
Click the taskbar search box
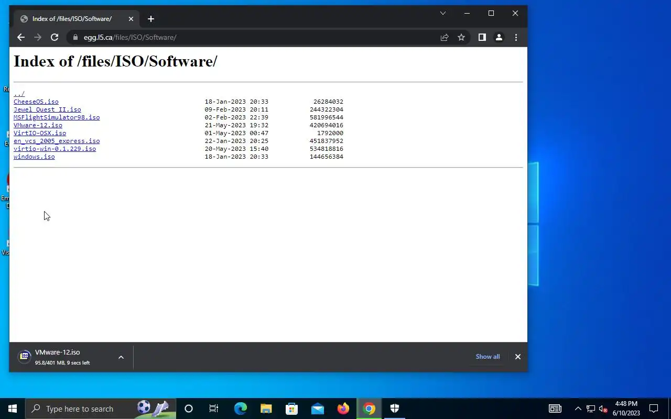click(101, 409)
